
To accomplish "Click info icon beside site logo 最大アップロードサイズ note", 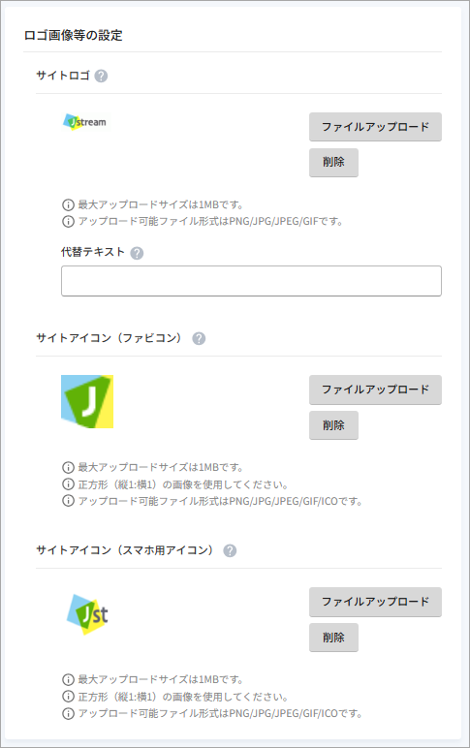I will (x=68, y=205).
